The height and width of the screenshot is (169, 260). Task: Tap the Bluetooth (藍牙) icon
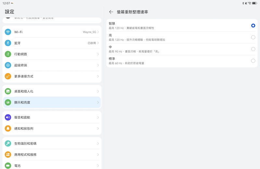point(8,43)
